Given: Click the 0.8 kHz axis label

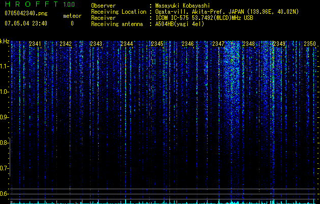Looking at the screenshot, I should coord(4,143).
